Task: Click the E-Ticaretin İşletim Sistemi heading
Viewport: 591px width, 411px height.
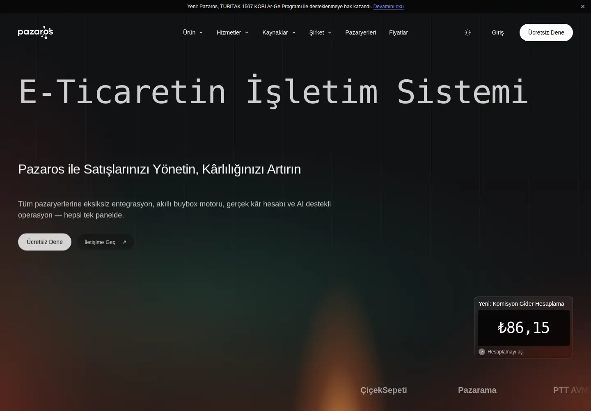Action: point(274,91)
